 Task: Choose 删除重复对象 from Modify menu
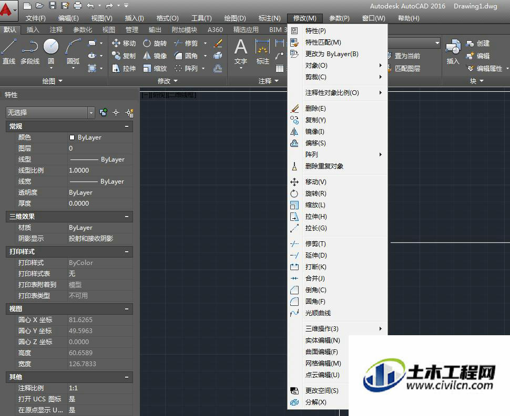point(338,166)
